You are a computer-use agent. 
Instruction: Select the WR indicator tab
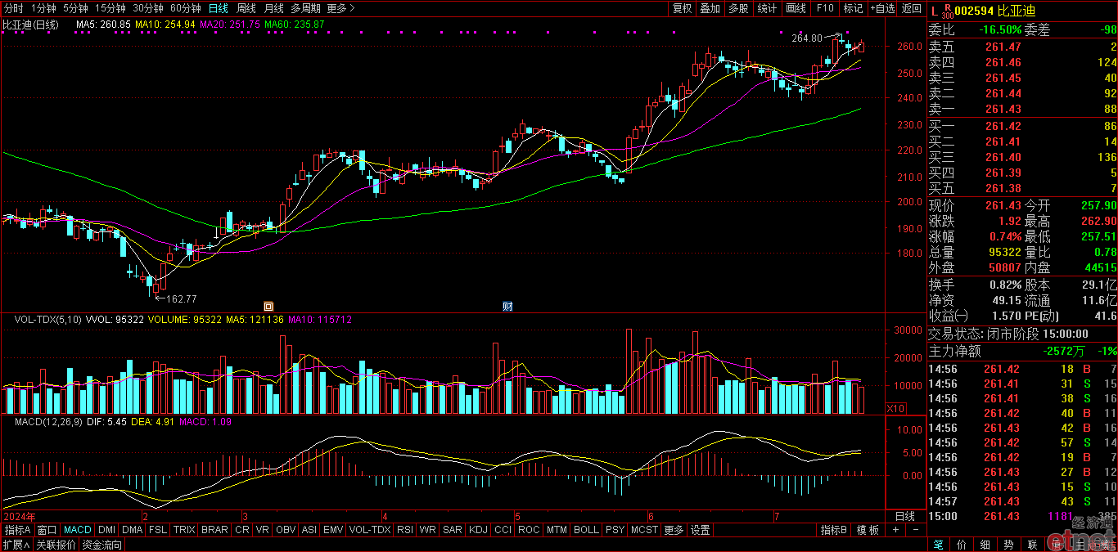[427, 530]
